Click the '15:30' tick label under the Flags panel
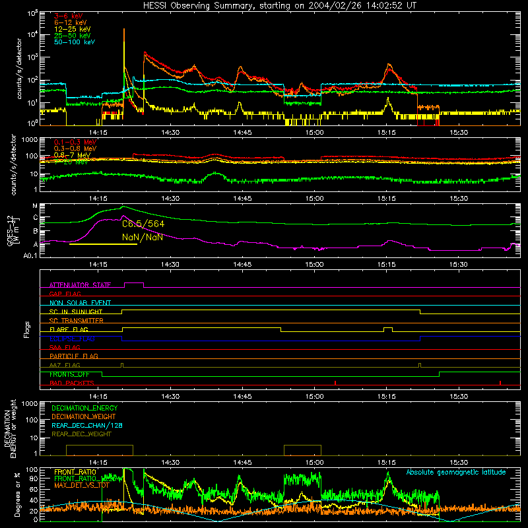Screen dimensions: 528x528 (459, 397)
